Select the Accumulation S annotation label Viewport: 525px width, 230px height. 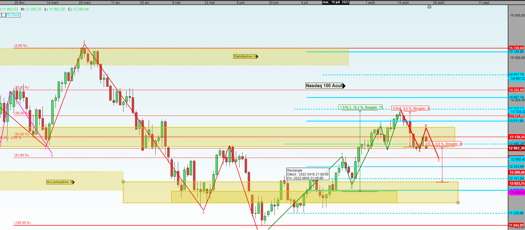pos(60,182)
